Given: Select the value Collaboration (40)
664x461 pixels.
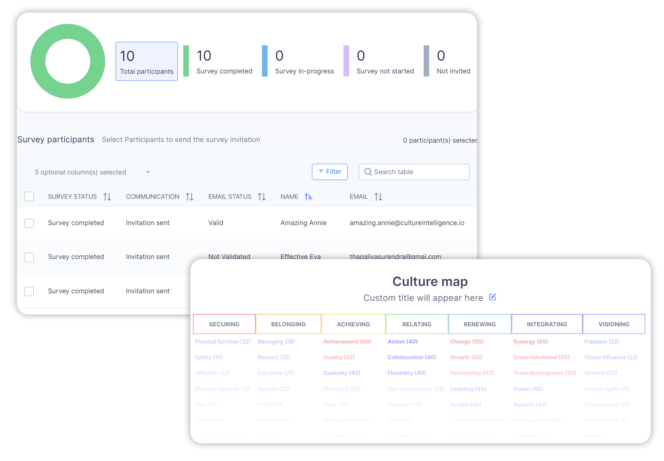Looking at the screenshot, I should pos(412,357).
